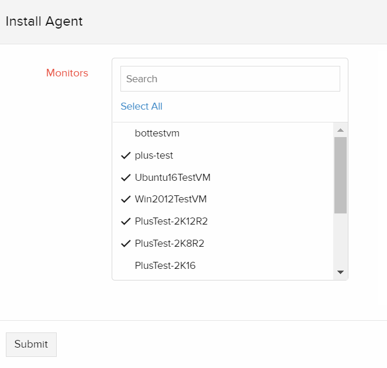Uncheck the PlusTest-2K8R2 list entry

click(169, 243)
